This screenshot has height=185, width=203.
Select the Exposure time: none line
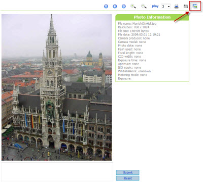point(132,60)
